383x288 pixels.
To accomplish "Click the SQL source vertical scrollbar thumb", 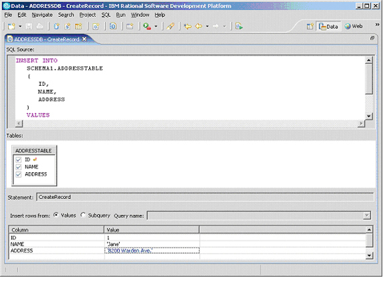I will coord(369,78).
